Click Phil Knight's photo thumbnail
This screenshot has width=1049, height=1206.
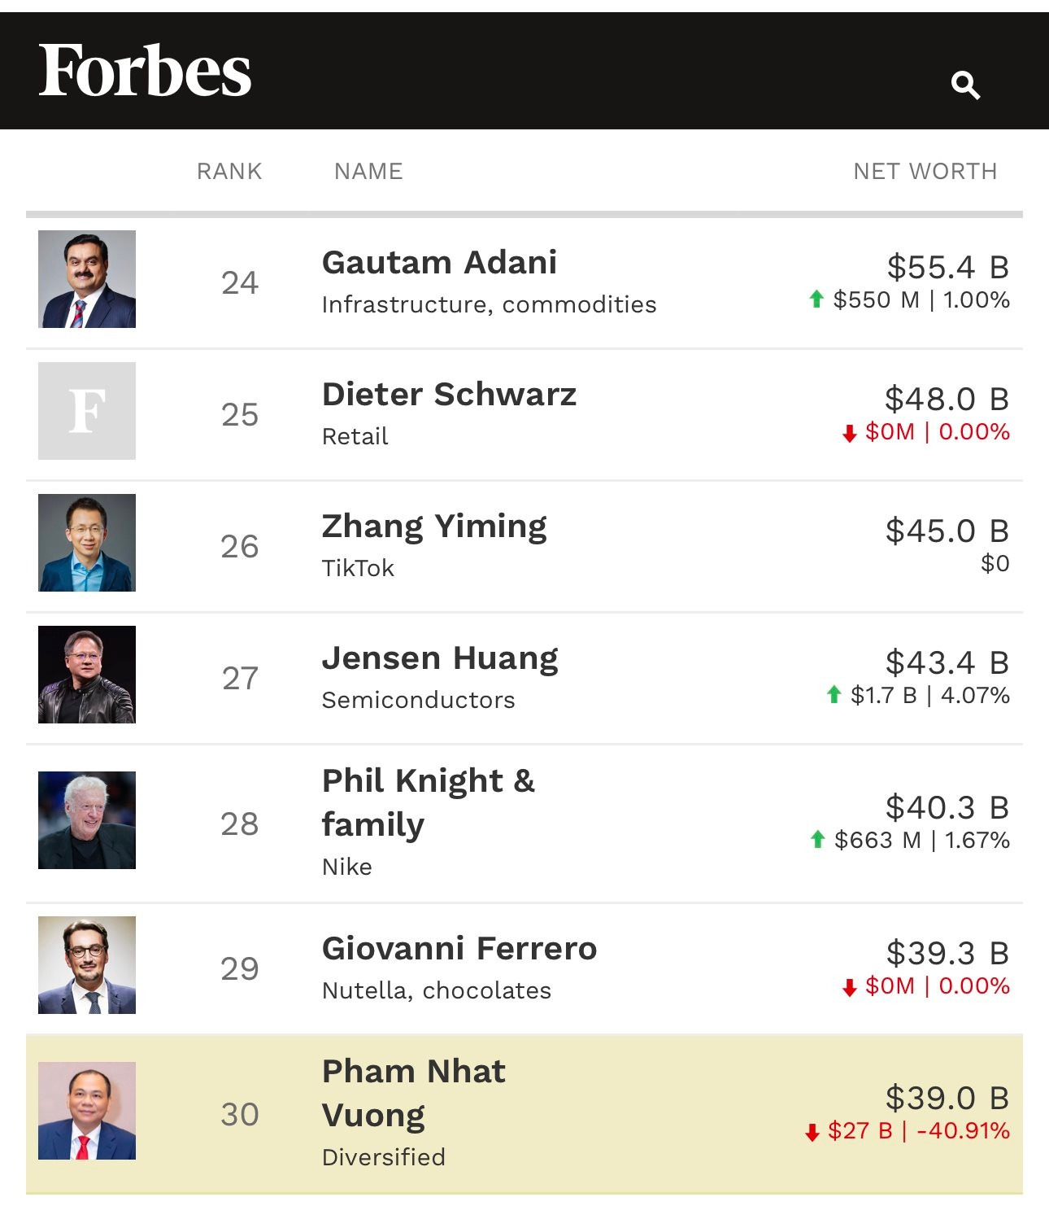87,820
